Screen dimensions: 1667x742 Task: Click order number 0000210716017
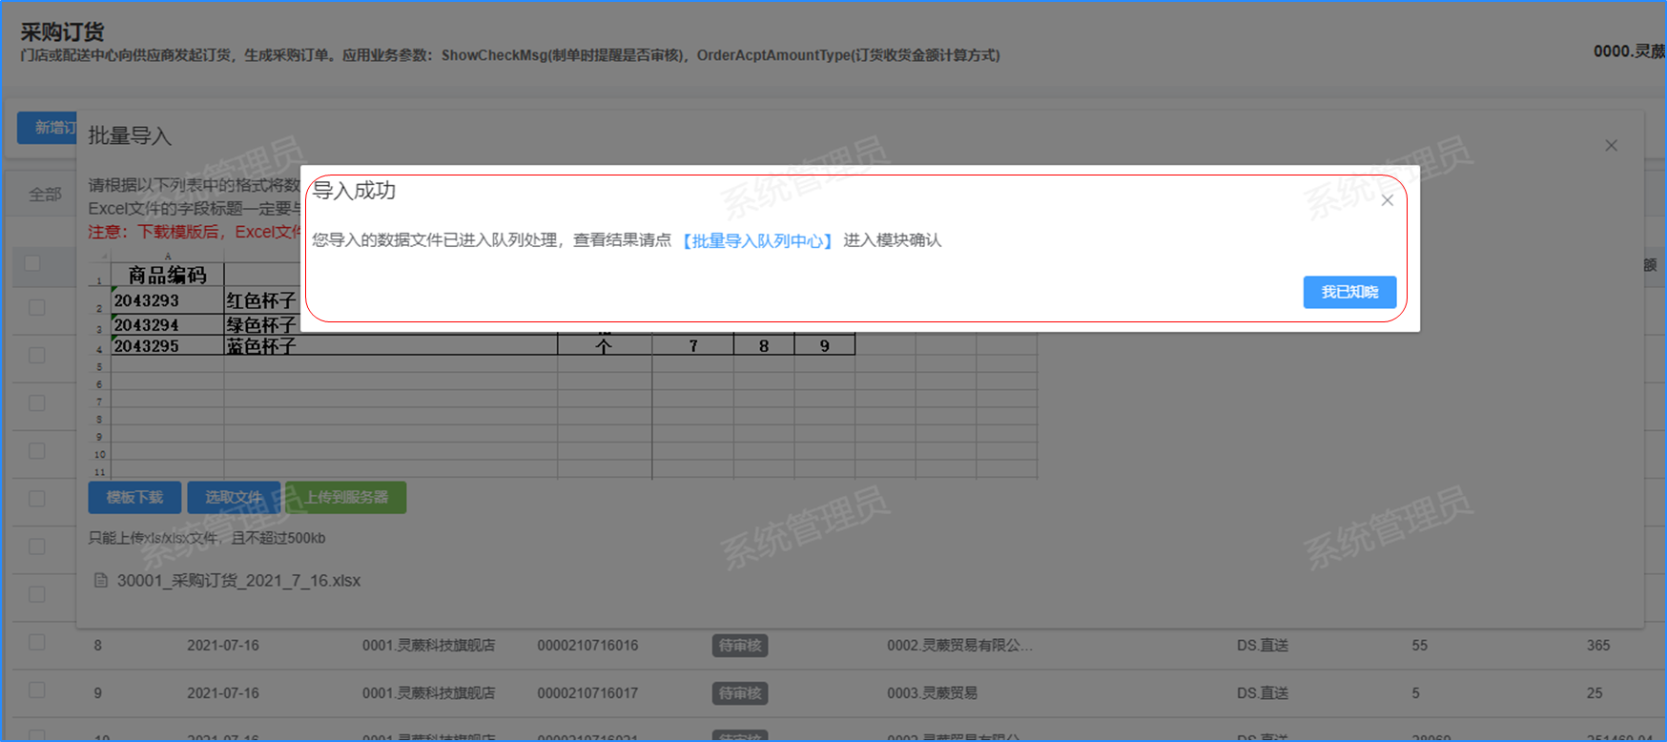[587, 693]
